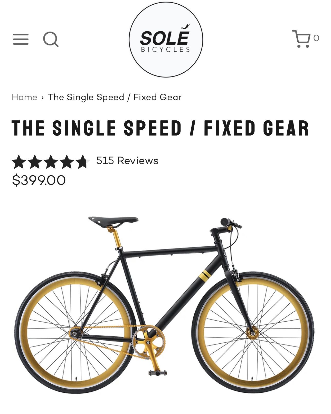Click the $399.00 price
The image size is (331, 414).
[x=39, y=180]
